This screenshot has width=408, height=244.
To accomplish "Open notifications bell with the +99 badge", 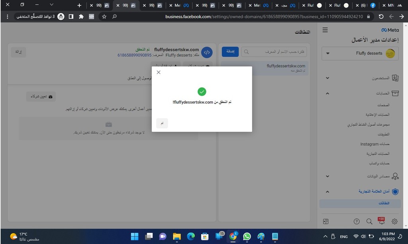I will 381,221.
